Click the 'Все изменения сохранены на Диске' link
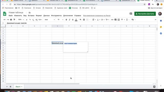Screen dimensions: 164x92 point(97,16)
